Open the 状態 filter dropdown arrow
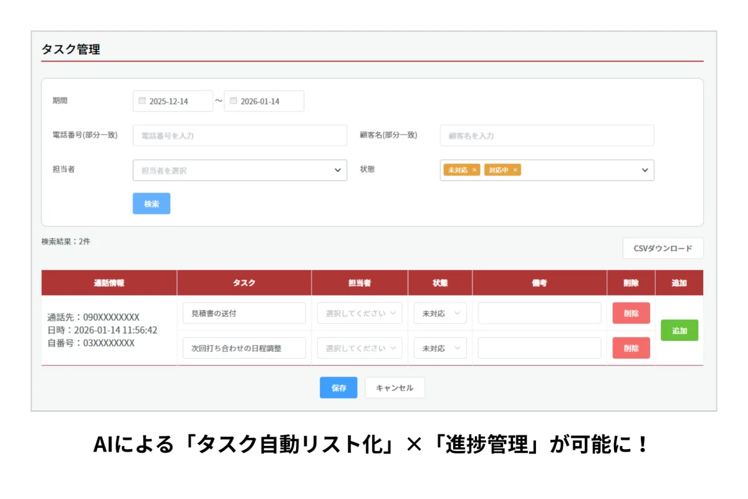The image size is (748, 499). point(645,170)
